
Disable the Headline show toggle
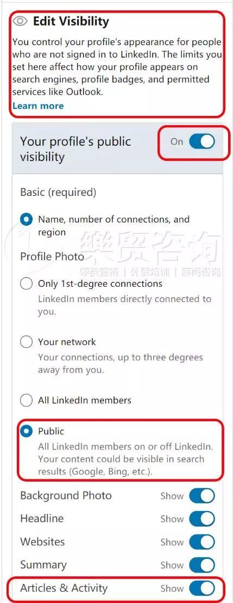tap(202, 519)
